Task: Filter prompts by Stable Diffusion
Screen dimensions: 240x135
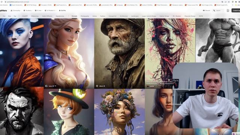Action: pos(47,16)
